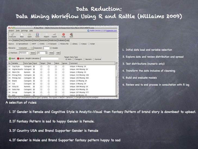Click the green zoom window button of Rattle

tap(14, 28)
